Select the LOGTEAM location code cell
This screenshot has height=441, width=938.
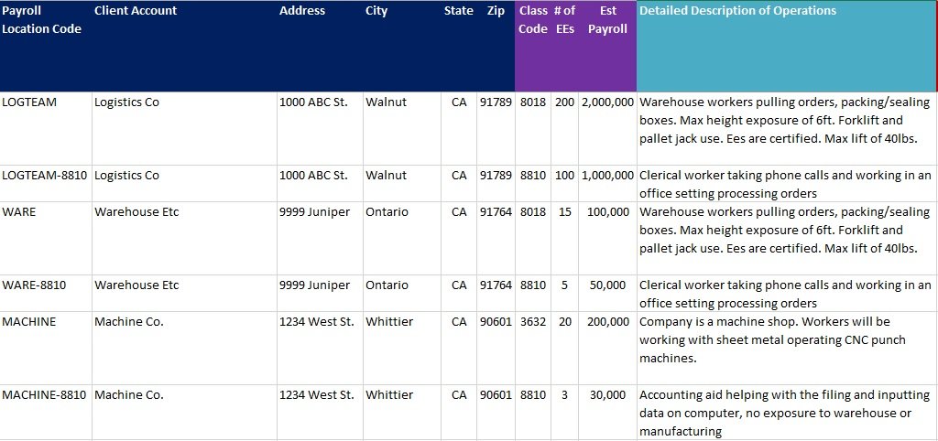pos(46,128)
